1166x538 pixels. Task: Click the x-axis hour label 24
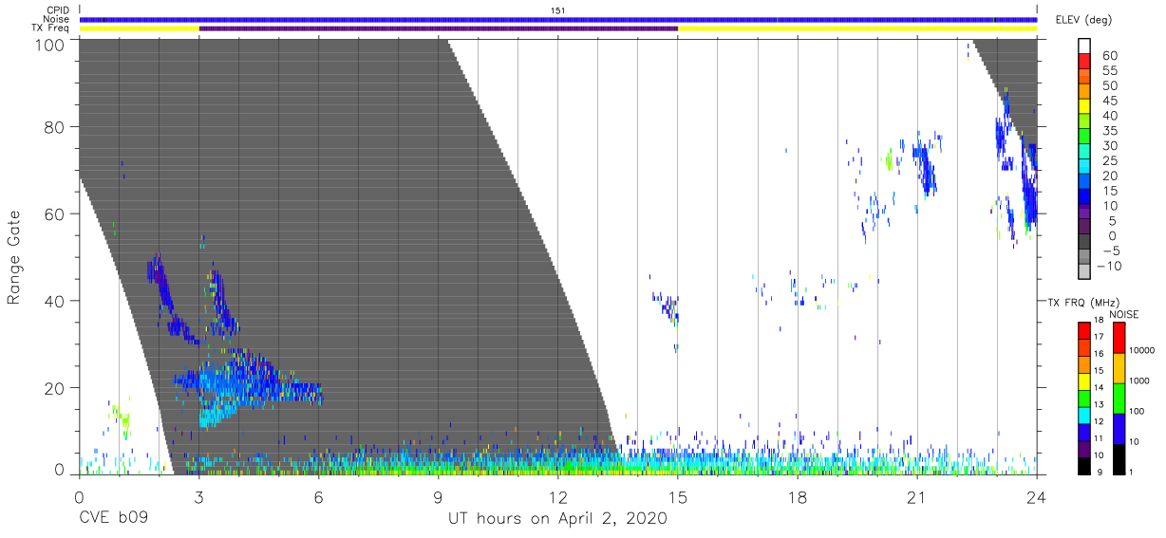(1037, 496)
